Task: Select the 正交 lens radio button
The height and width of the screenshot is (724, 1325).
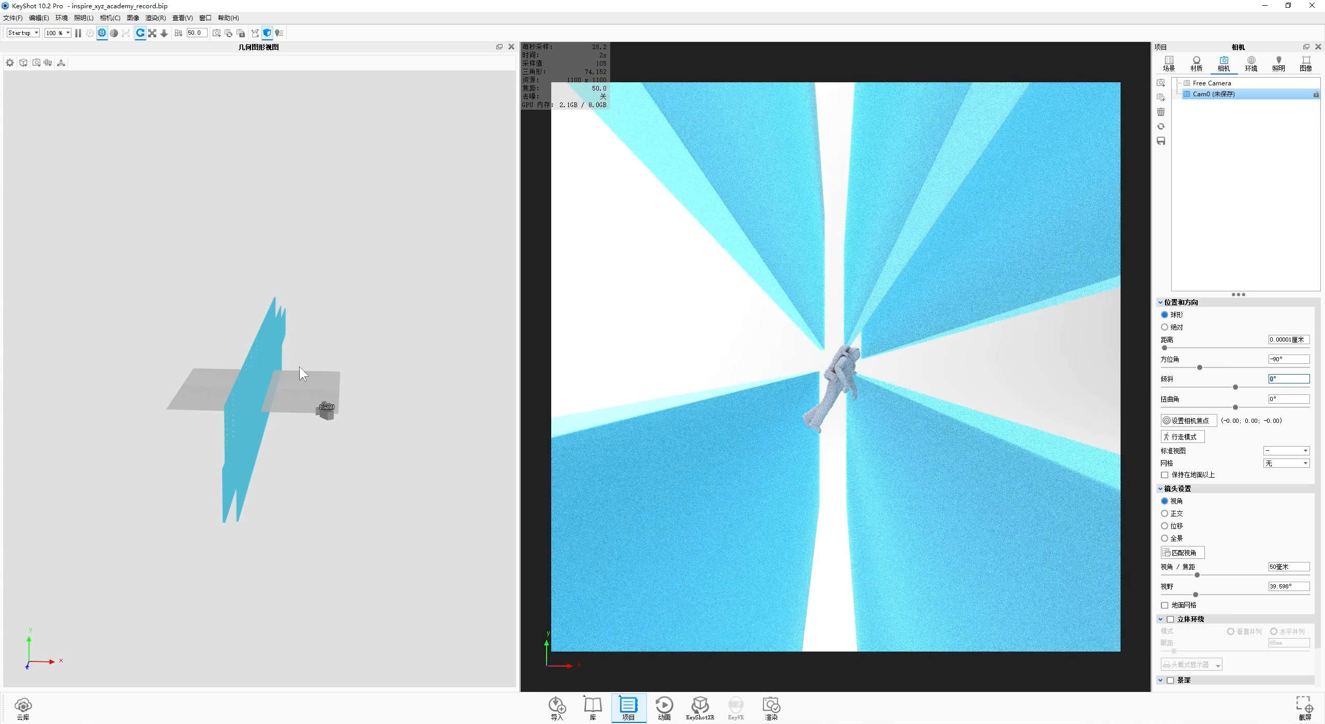Action: coord(1165,513)
